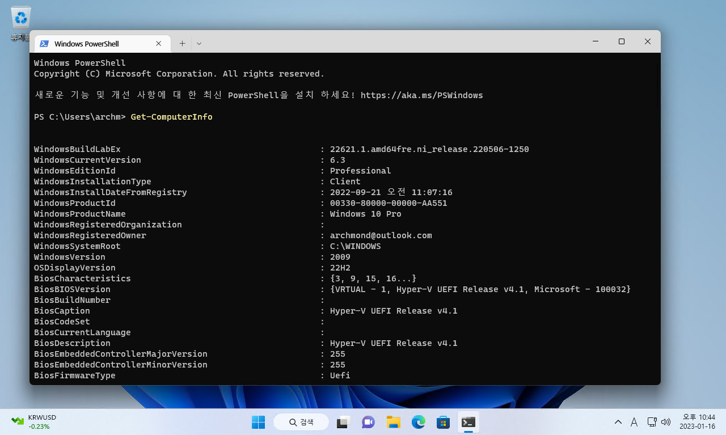726x435 pixels.
Task: Select the BiosEmbeddedControllerMajorVersion label
Action: [121, 354]
